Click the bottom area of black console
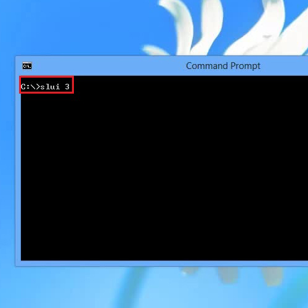The image size is (308, 308). coord(164,251)
